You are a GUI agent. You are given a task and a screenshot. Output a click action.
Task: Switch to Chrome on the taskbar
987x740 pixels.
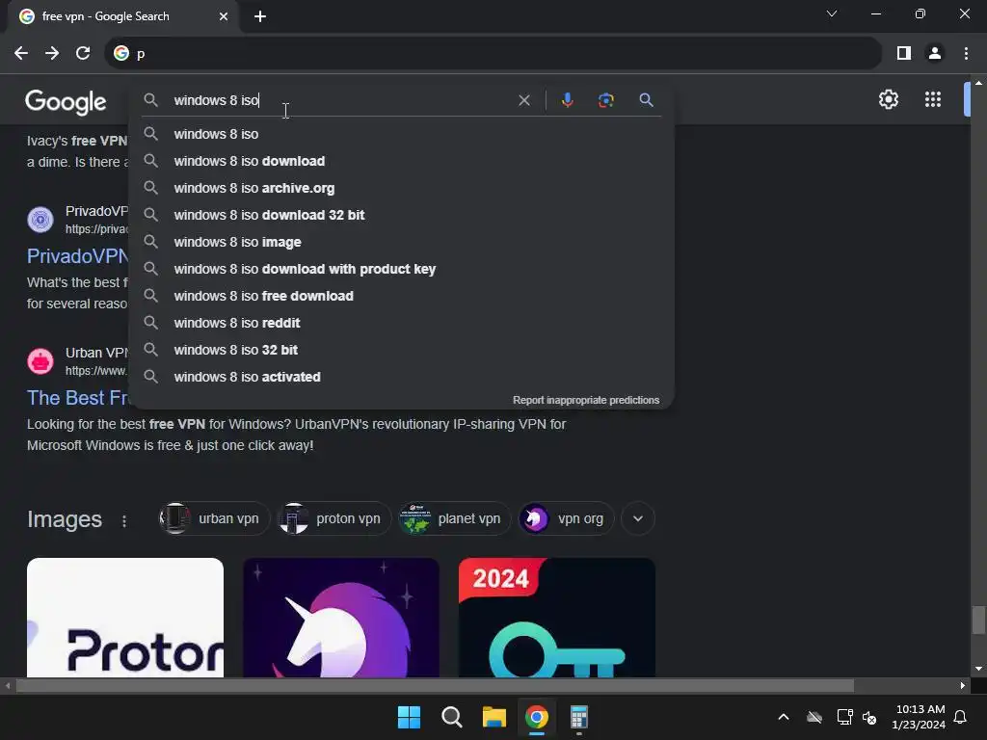point(536,717)
